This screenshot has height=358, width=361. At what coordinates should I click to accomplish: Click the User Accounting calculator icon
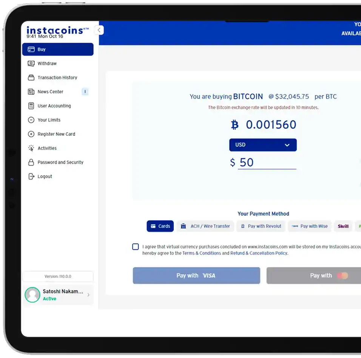click(x=31, y=106)
